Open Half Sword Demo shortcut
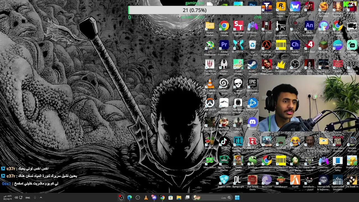The height and width of the screenshot is (202, 359). pos(252,183)
